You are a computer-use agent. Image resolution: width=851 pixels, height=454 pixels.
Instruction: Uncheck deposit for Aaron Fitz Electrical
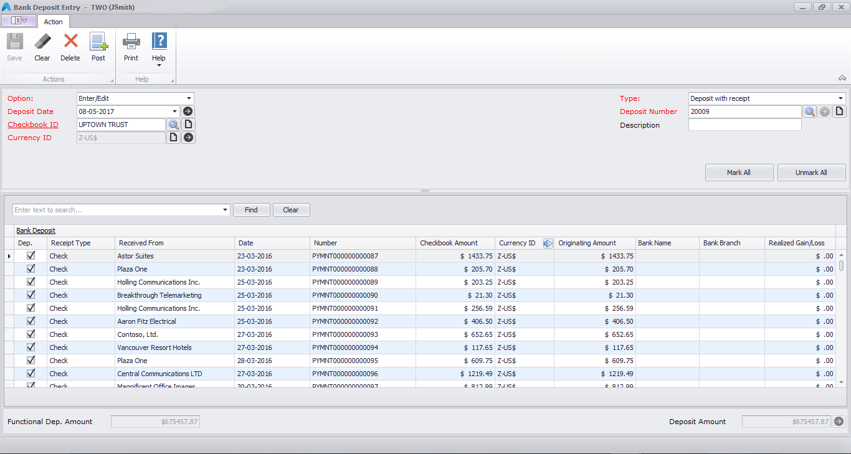(31, 321)
